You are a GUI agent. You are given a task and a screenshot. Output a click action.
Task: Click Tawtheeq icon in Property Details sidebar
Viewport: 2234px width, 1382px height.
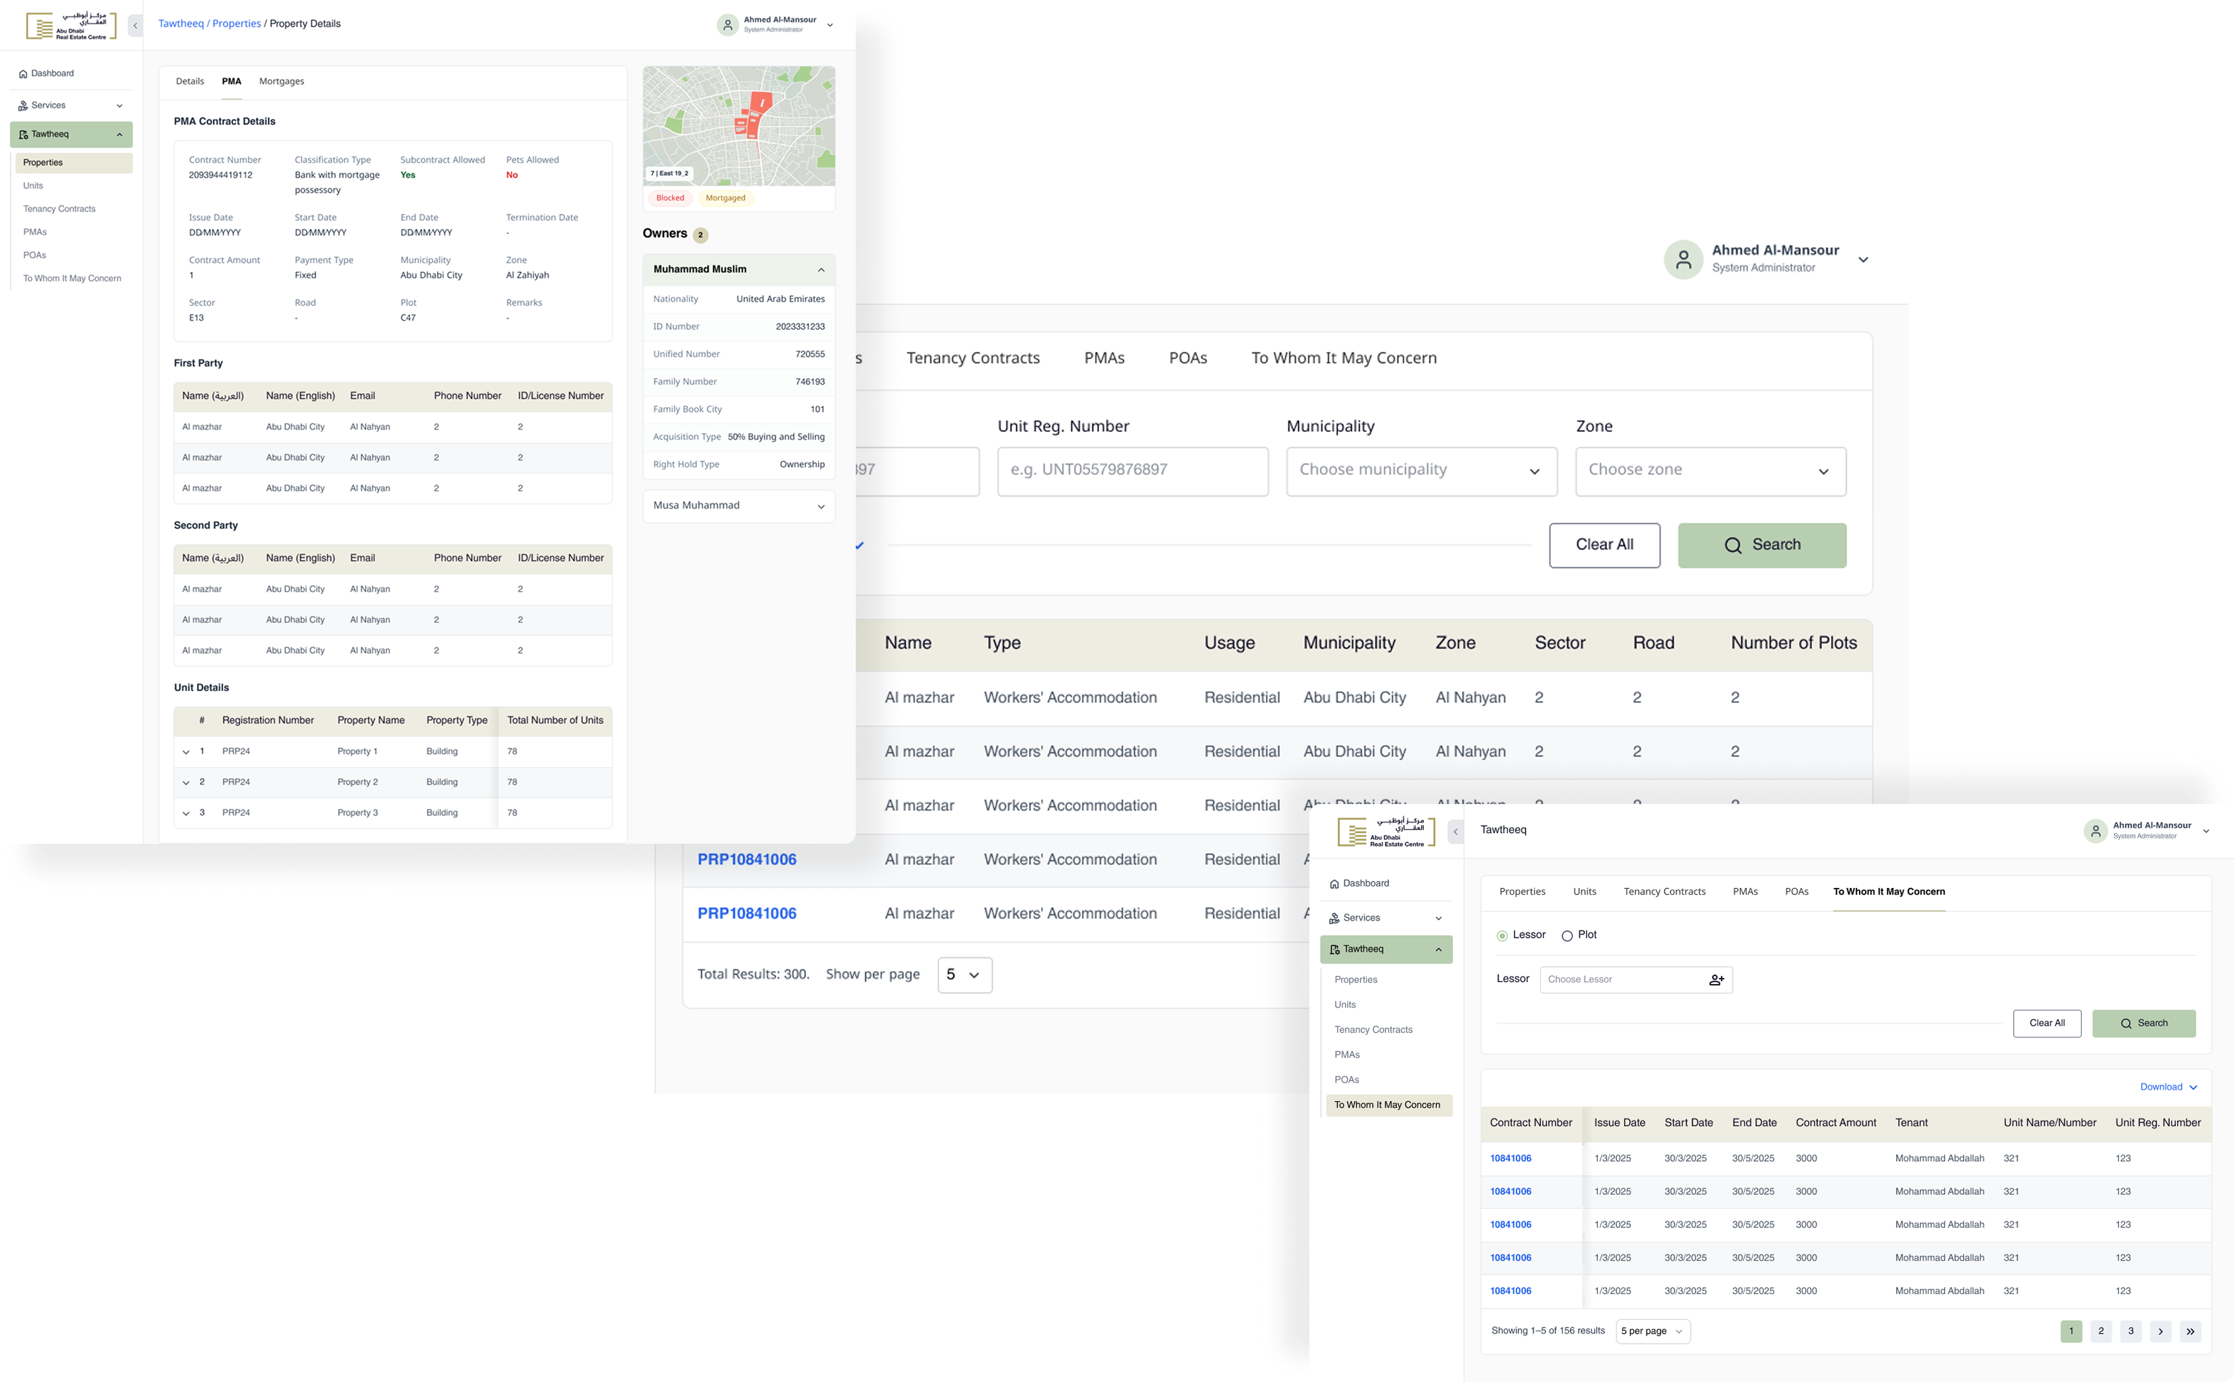pos(23,134)
